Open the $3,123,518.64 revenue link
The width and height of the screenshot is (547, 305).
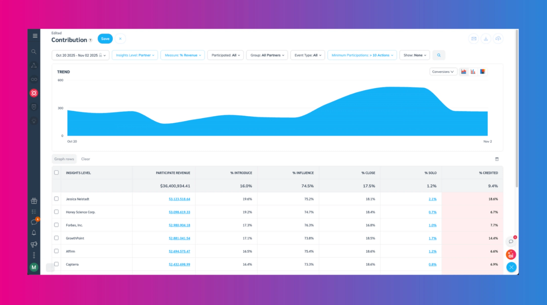180,199
